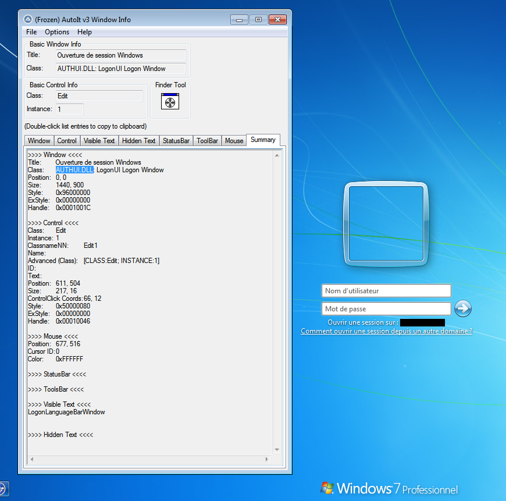The width and height of the screenshot is (506, 501).
Task: Click the Title field in Basic Window Info
Action: [121, 55]
